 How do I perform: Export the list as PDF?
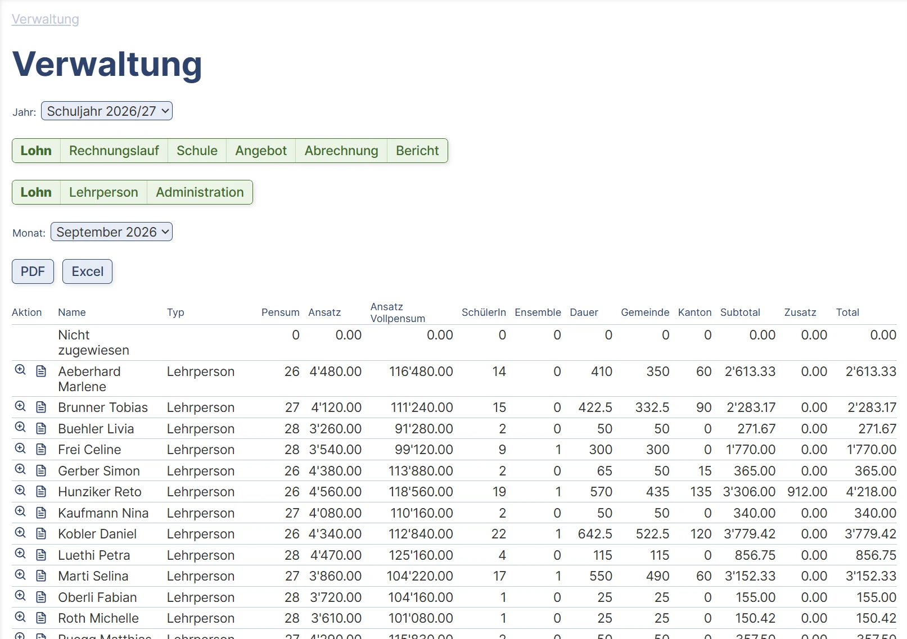(33, 271)
